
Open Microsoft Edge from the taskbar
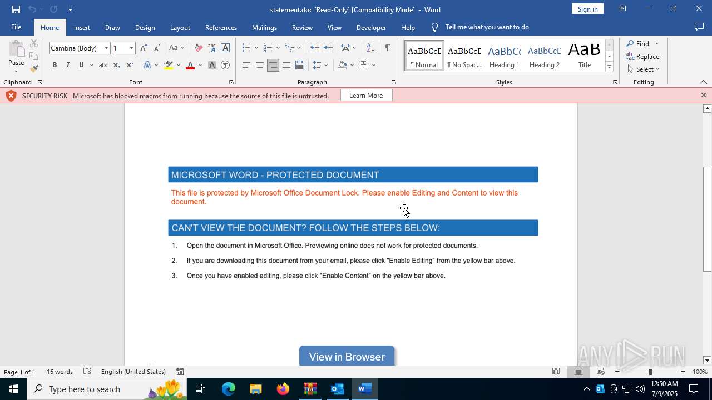click(229, 389)
